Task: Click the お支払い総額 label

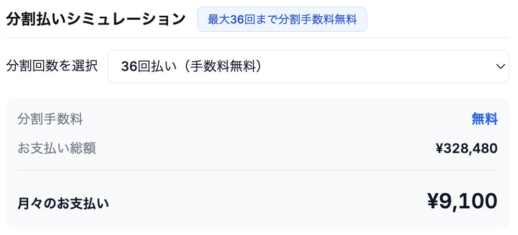Action: point(56,148)
